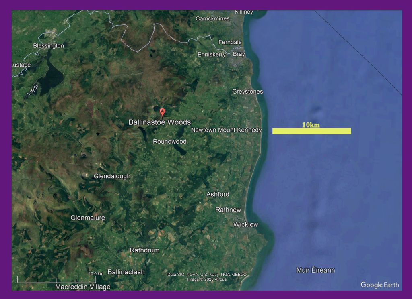This screenshot has height=299, width=412.
Task: Click the Blessington town label
Action: click(48, 46)
